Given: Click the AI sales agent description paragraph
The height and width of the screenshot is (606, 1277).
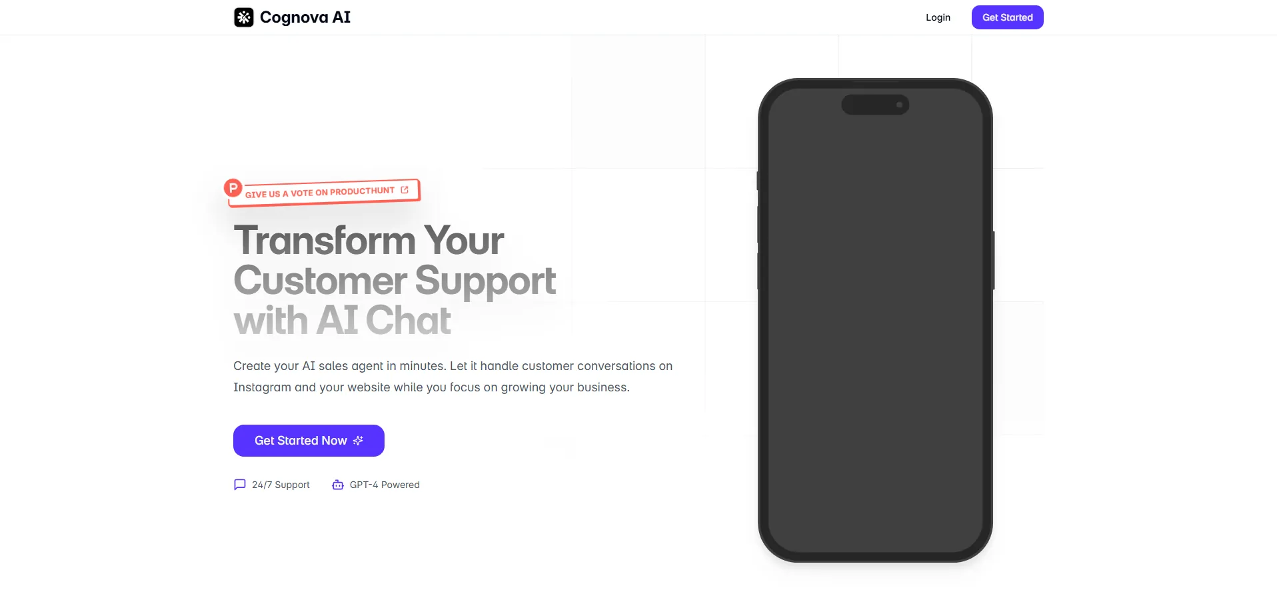Looking at the screenshot, I should click(x=453, y=377).
